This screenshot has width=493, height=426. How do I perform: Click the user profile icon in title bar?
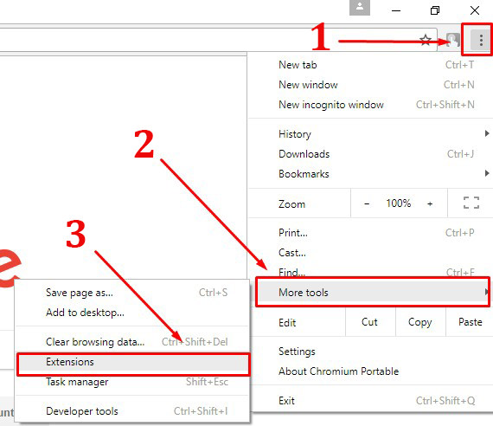pos(360,8)
